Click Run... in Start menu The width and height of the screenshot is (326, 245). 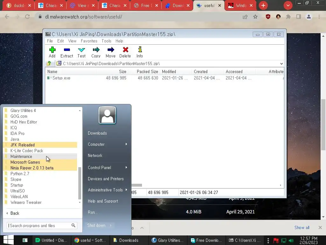coord(93,212)
